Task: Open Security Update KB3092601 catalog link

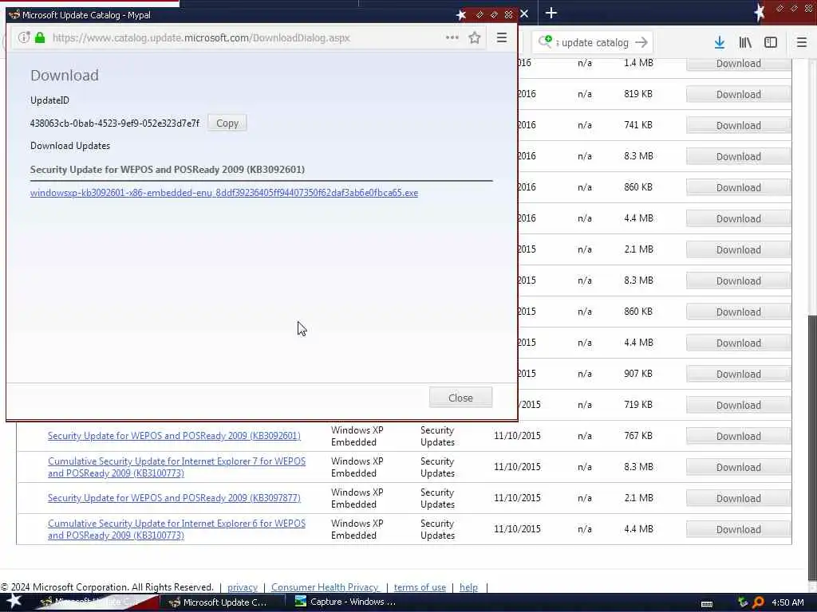Action: (x=174, y=436)
